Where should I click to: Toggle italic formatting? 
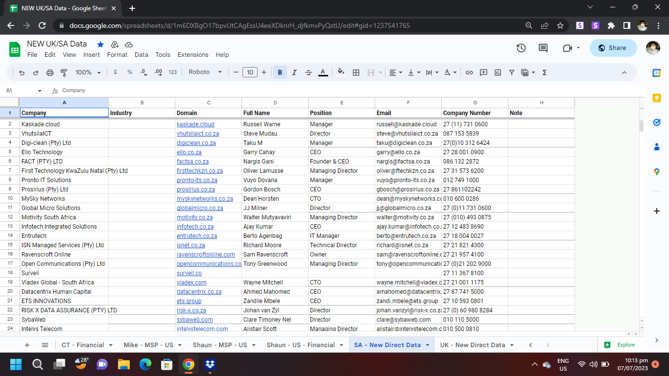(294, 72)
